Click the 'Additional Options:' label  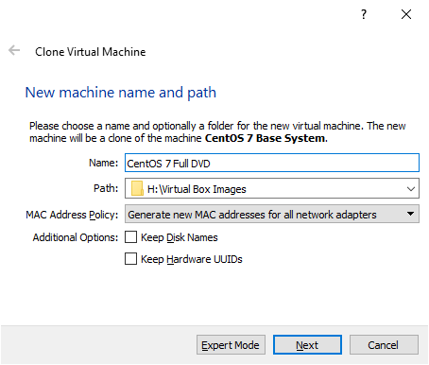tap(76, 237)
